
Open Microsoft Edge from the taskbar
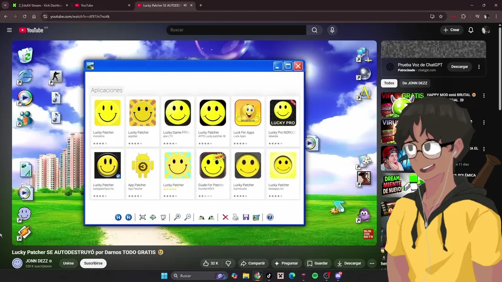click(292, 276)
